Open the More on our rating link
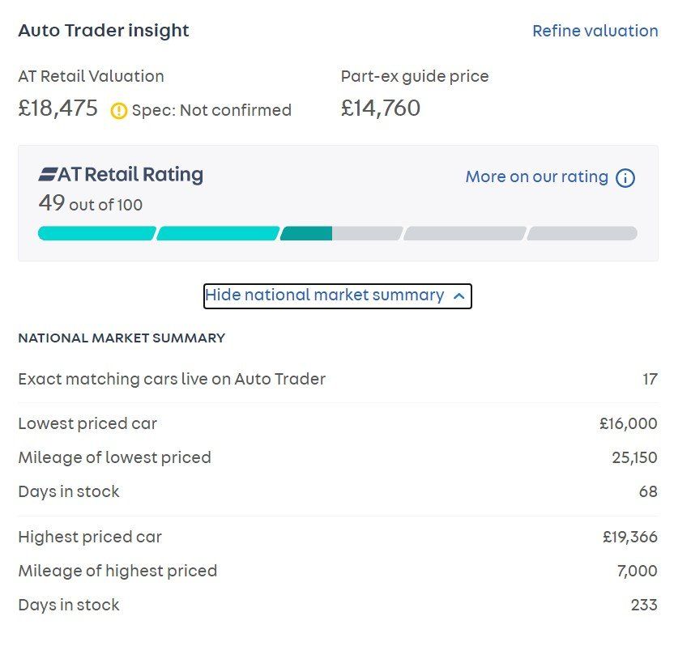This screenshot has width=674, height=646. click(536, 177)
